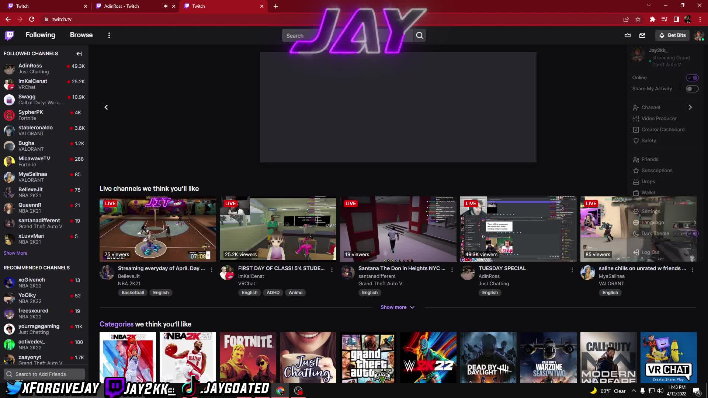Open options for BelieveJit stream card
The width and height of the screenshot is (708, 398).
point(212,270)
